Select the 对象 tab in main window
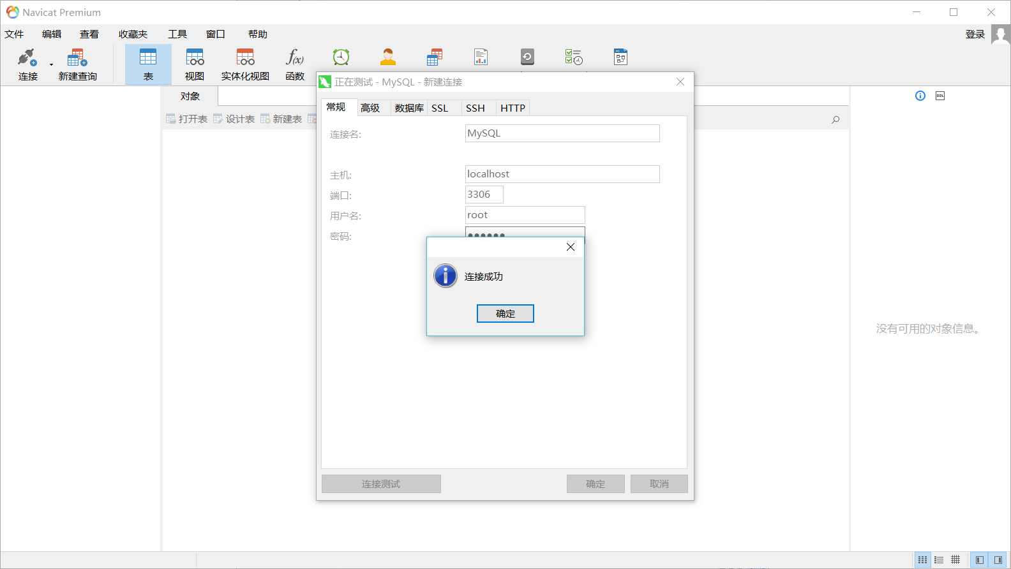 point(190,96)
